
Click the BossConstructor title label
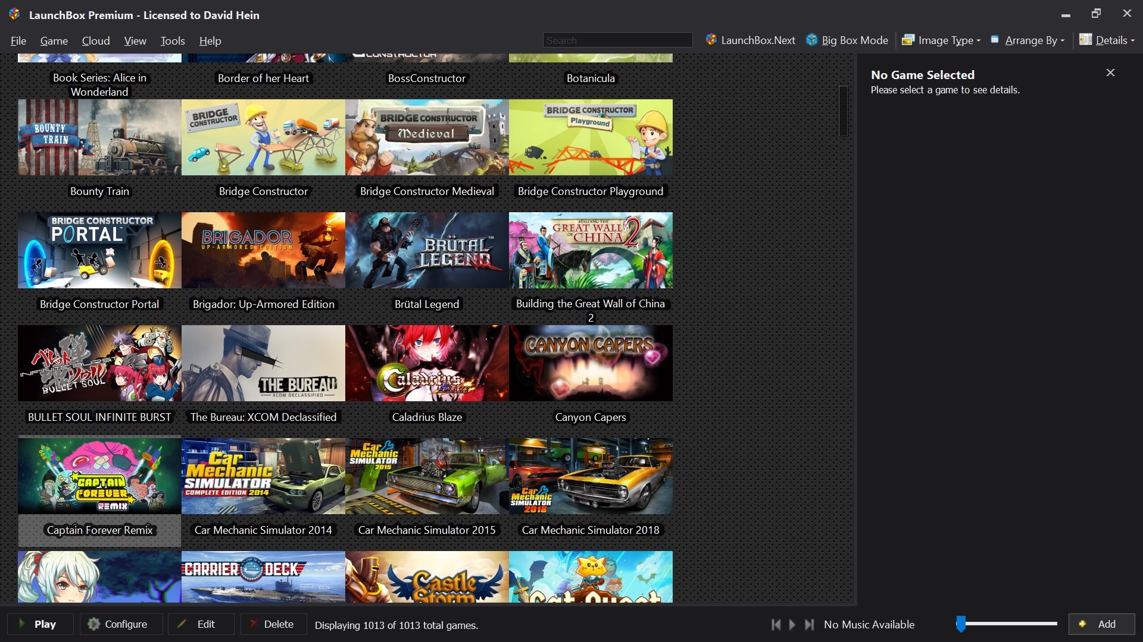point(427,78)
